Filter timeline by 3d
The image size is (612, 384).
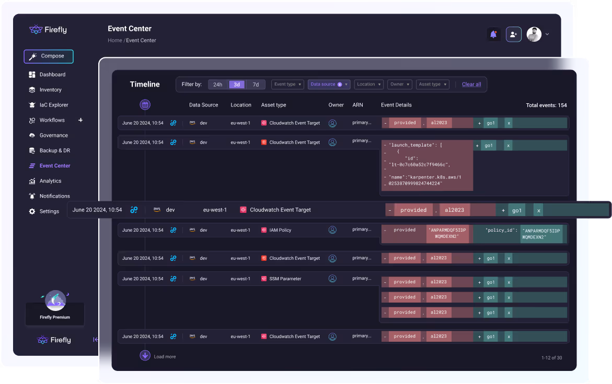(237, 85)
